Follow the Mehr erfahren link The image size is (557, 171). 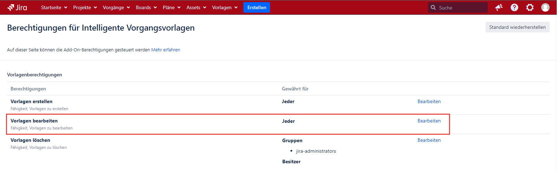click(166, 50)
